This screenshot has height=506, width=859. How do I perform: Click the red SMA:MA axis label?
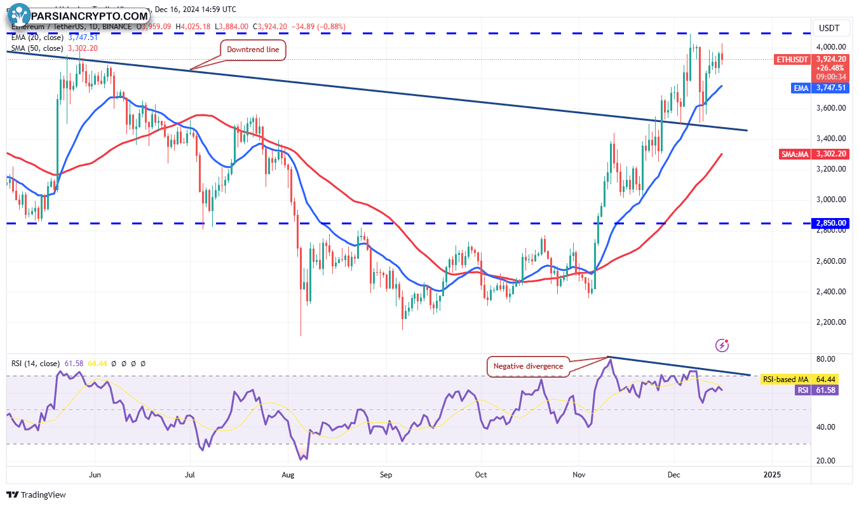(794, 154)
